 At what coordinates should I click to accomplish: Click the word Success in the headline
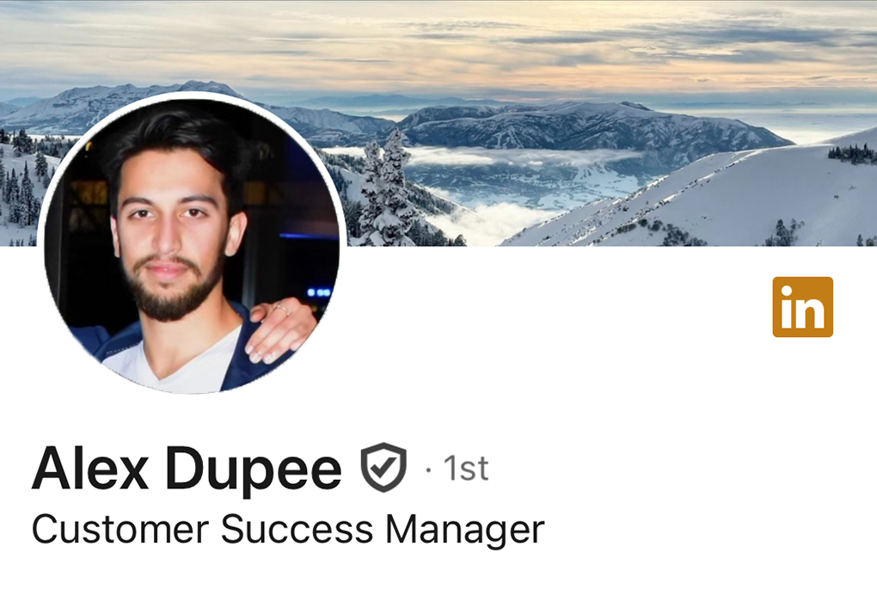pos(297,529)
